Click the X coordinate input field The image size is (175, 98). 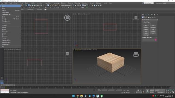pos(104,90)
